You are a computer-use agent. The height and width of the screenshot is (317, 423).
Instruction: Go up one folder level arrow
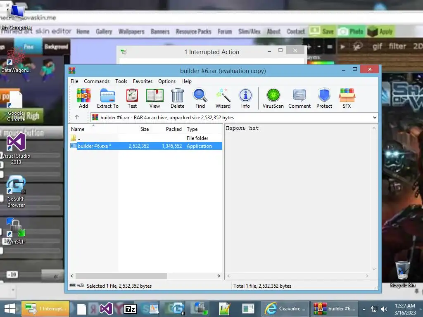coord(77,117)
